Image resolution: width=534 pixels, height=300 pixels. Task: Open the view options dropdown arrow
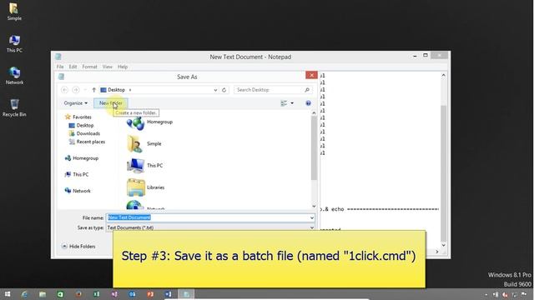[292, 103]
